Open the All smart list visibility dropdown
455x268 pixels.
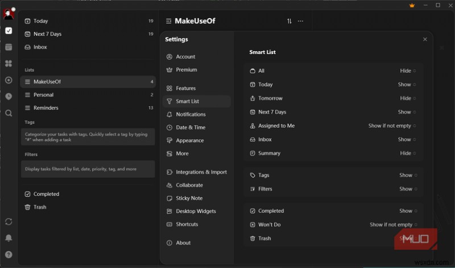[408, 71]
